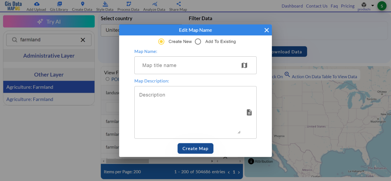Open the Share Map icon
This screenshot has width=391, height=181.
pyautogui.click(x=178, y=4)
